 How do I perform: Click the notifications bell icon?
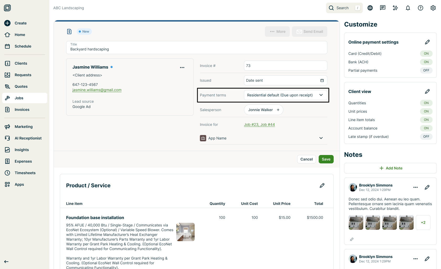(408, 8)
